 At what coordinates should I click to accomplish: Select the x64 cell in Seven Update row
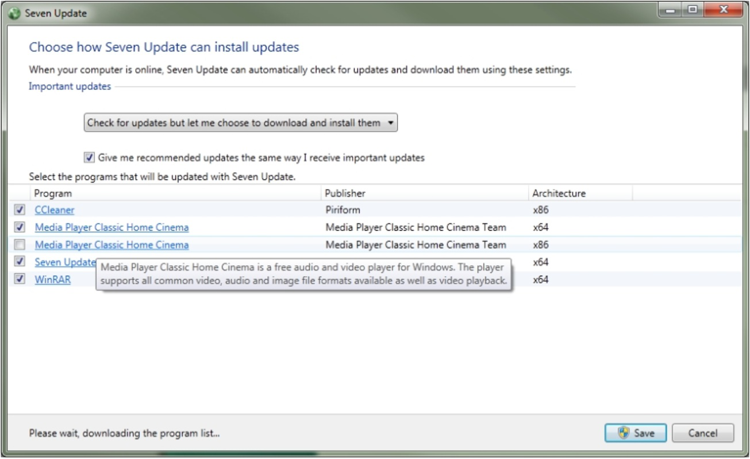[x=541, y=262]
